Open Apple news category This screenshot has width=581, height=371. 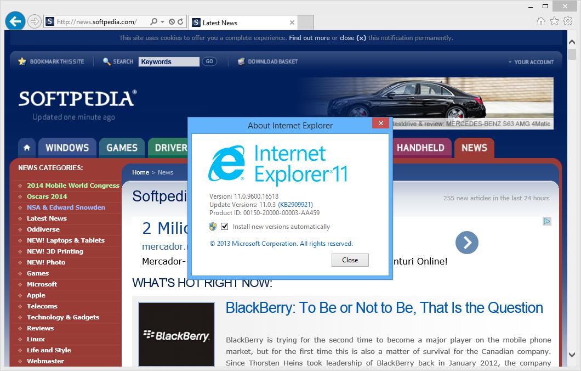(36, 295)
